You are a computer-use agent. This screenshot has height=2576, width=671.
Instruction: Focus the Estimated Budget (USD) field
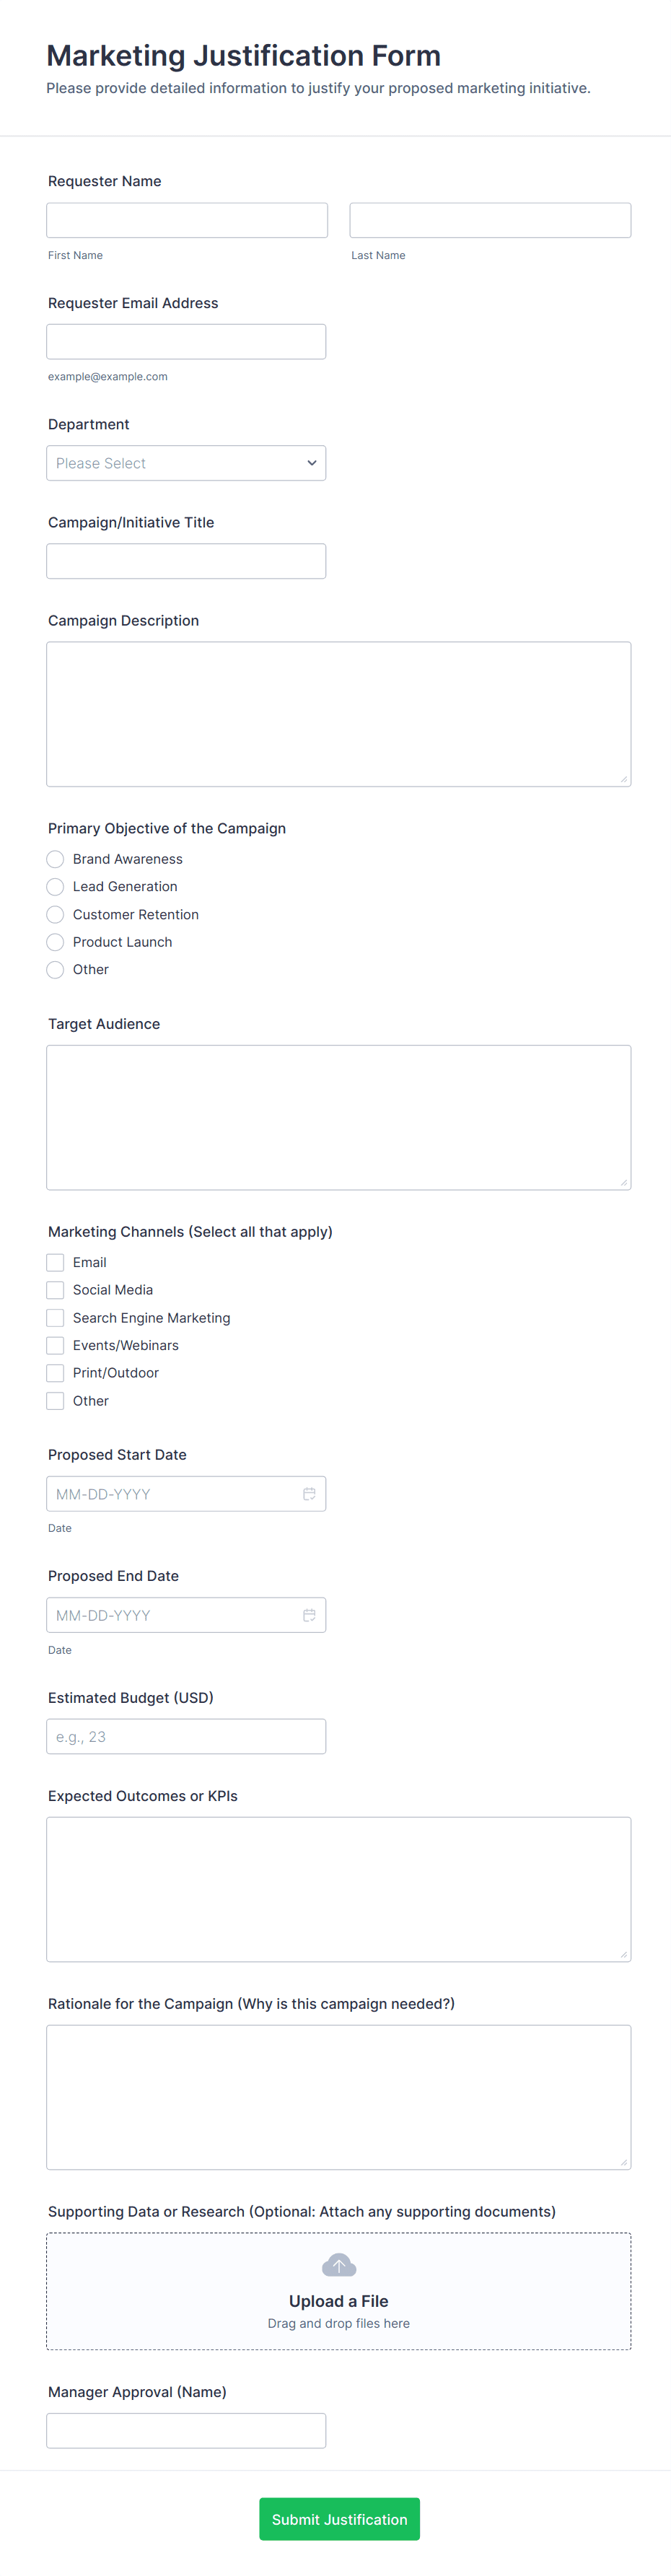click(x=186, y=1736)
